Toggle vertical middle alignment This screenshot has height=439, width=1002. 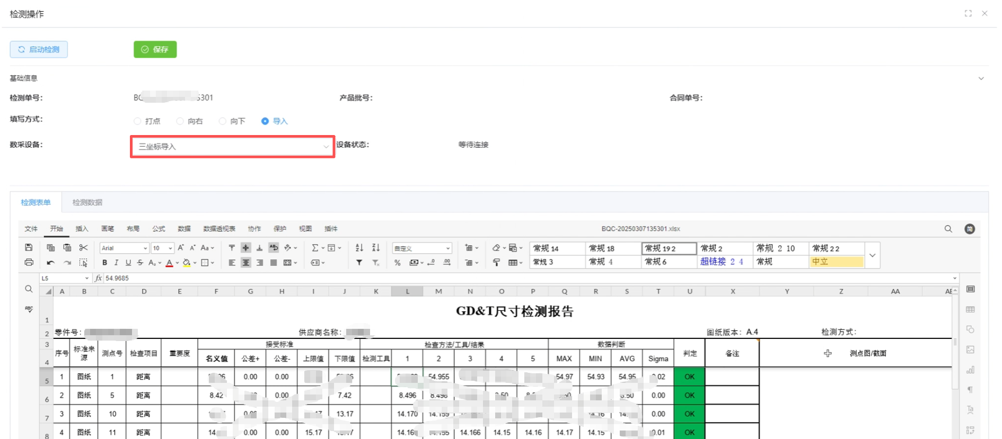click(x=245, y=247)
